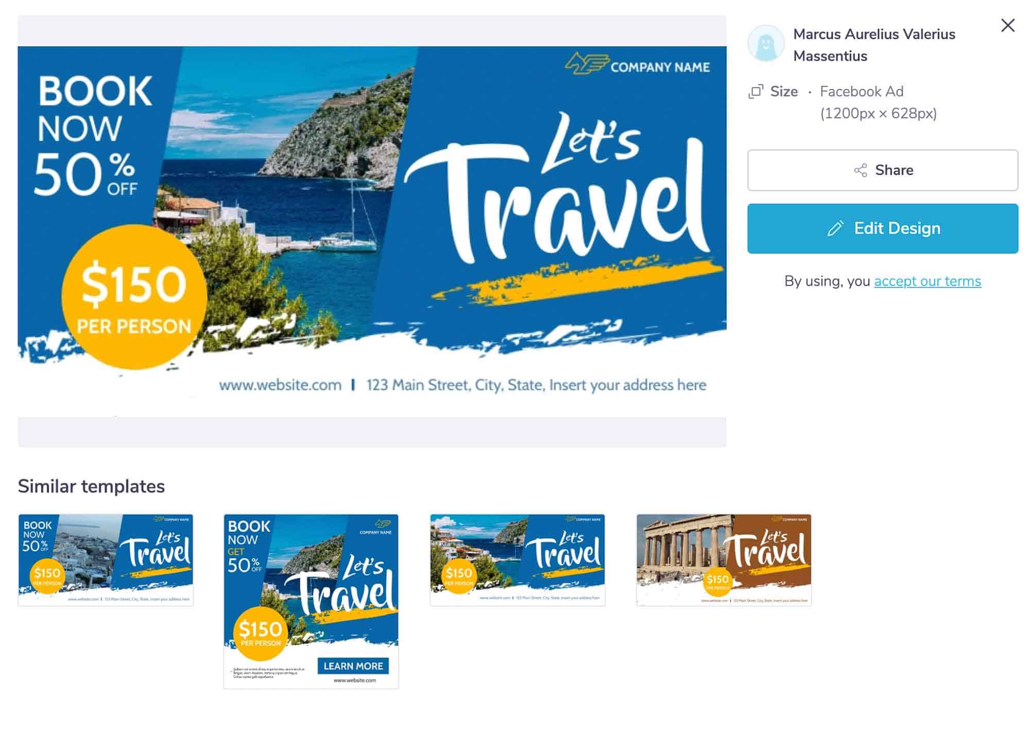Open author Marcus Aurelius Valerius Massentius name
This screenshot has width=1030, height=729.
(874, 45)
